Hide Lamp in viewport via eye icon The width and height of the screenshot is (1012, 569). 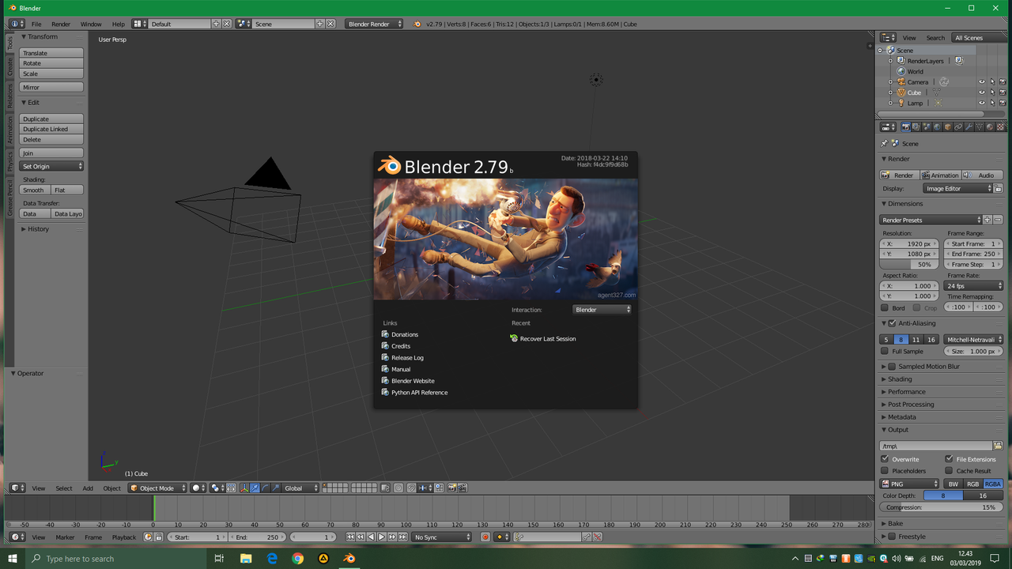(x=982, y=103)
